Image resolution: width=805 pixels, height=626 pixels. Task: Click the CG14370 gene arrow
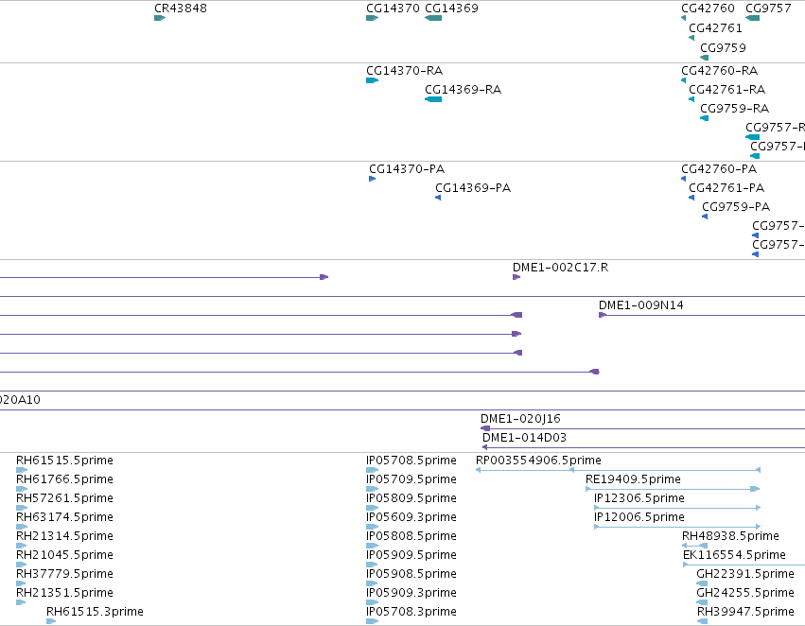372,18
